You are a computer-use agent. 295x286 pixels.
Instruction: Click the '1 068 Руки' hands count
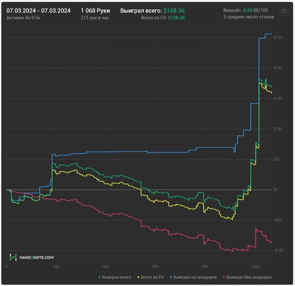[x=95, y=11]
